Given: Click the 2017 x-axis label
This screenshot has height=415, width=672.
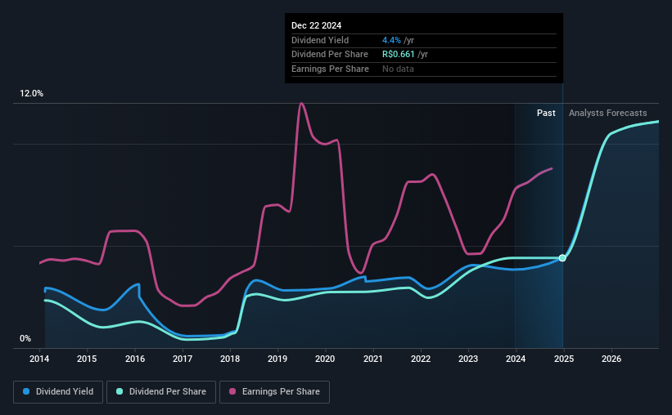Looking at the screenshot, I should click(x=183, y=359).
